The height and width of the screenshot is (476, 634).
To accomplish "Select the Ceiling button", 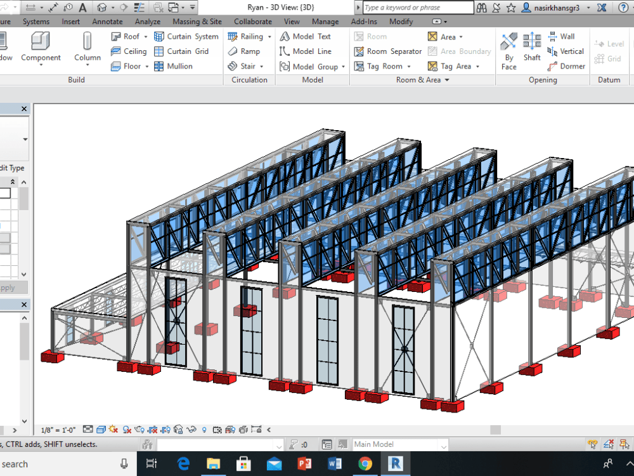I will pyautogui.click(x=133, y=51).
